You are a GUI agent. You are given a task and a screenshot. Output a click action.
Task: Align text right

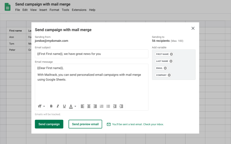95,106
